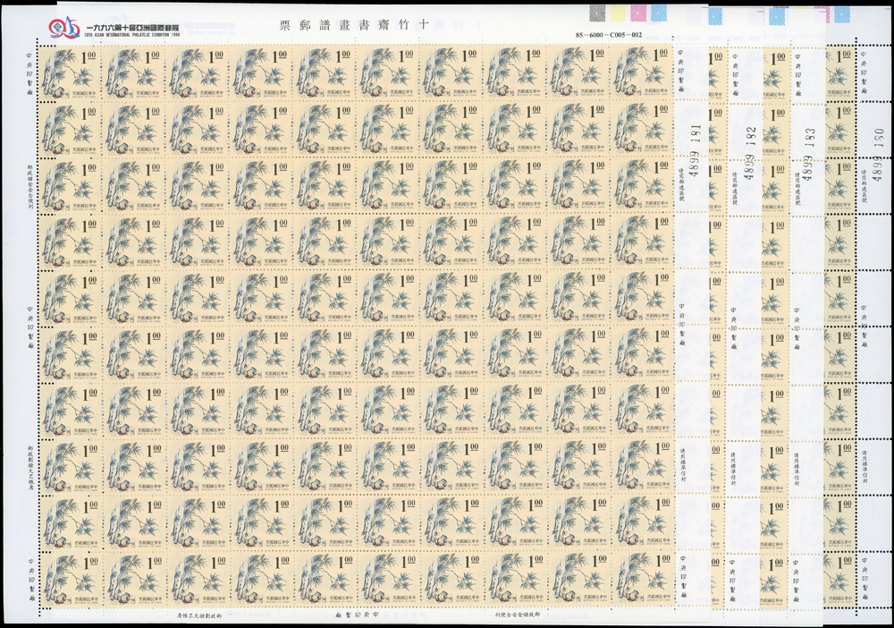Viewport: 894px width, 628px height.
Task: Click the top-right stamp of the front sheet
Action: tap(640, 74)
